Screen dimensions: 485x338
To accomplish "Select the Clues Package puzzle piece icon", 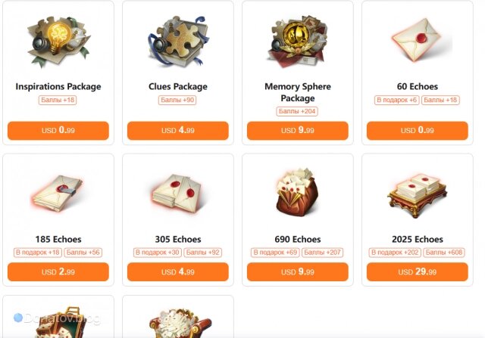I will click(178, 40).
